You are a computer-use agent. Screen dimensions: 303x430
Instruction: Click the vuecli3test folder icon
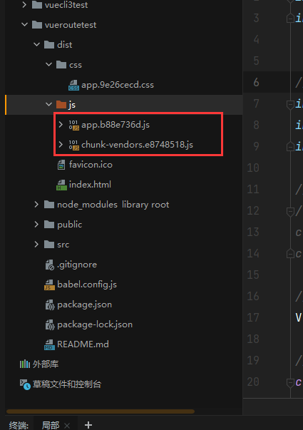tap(37, 5)
